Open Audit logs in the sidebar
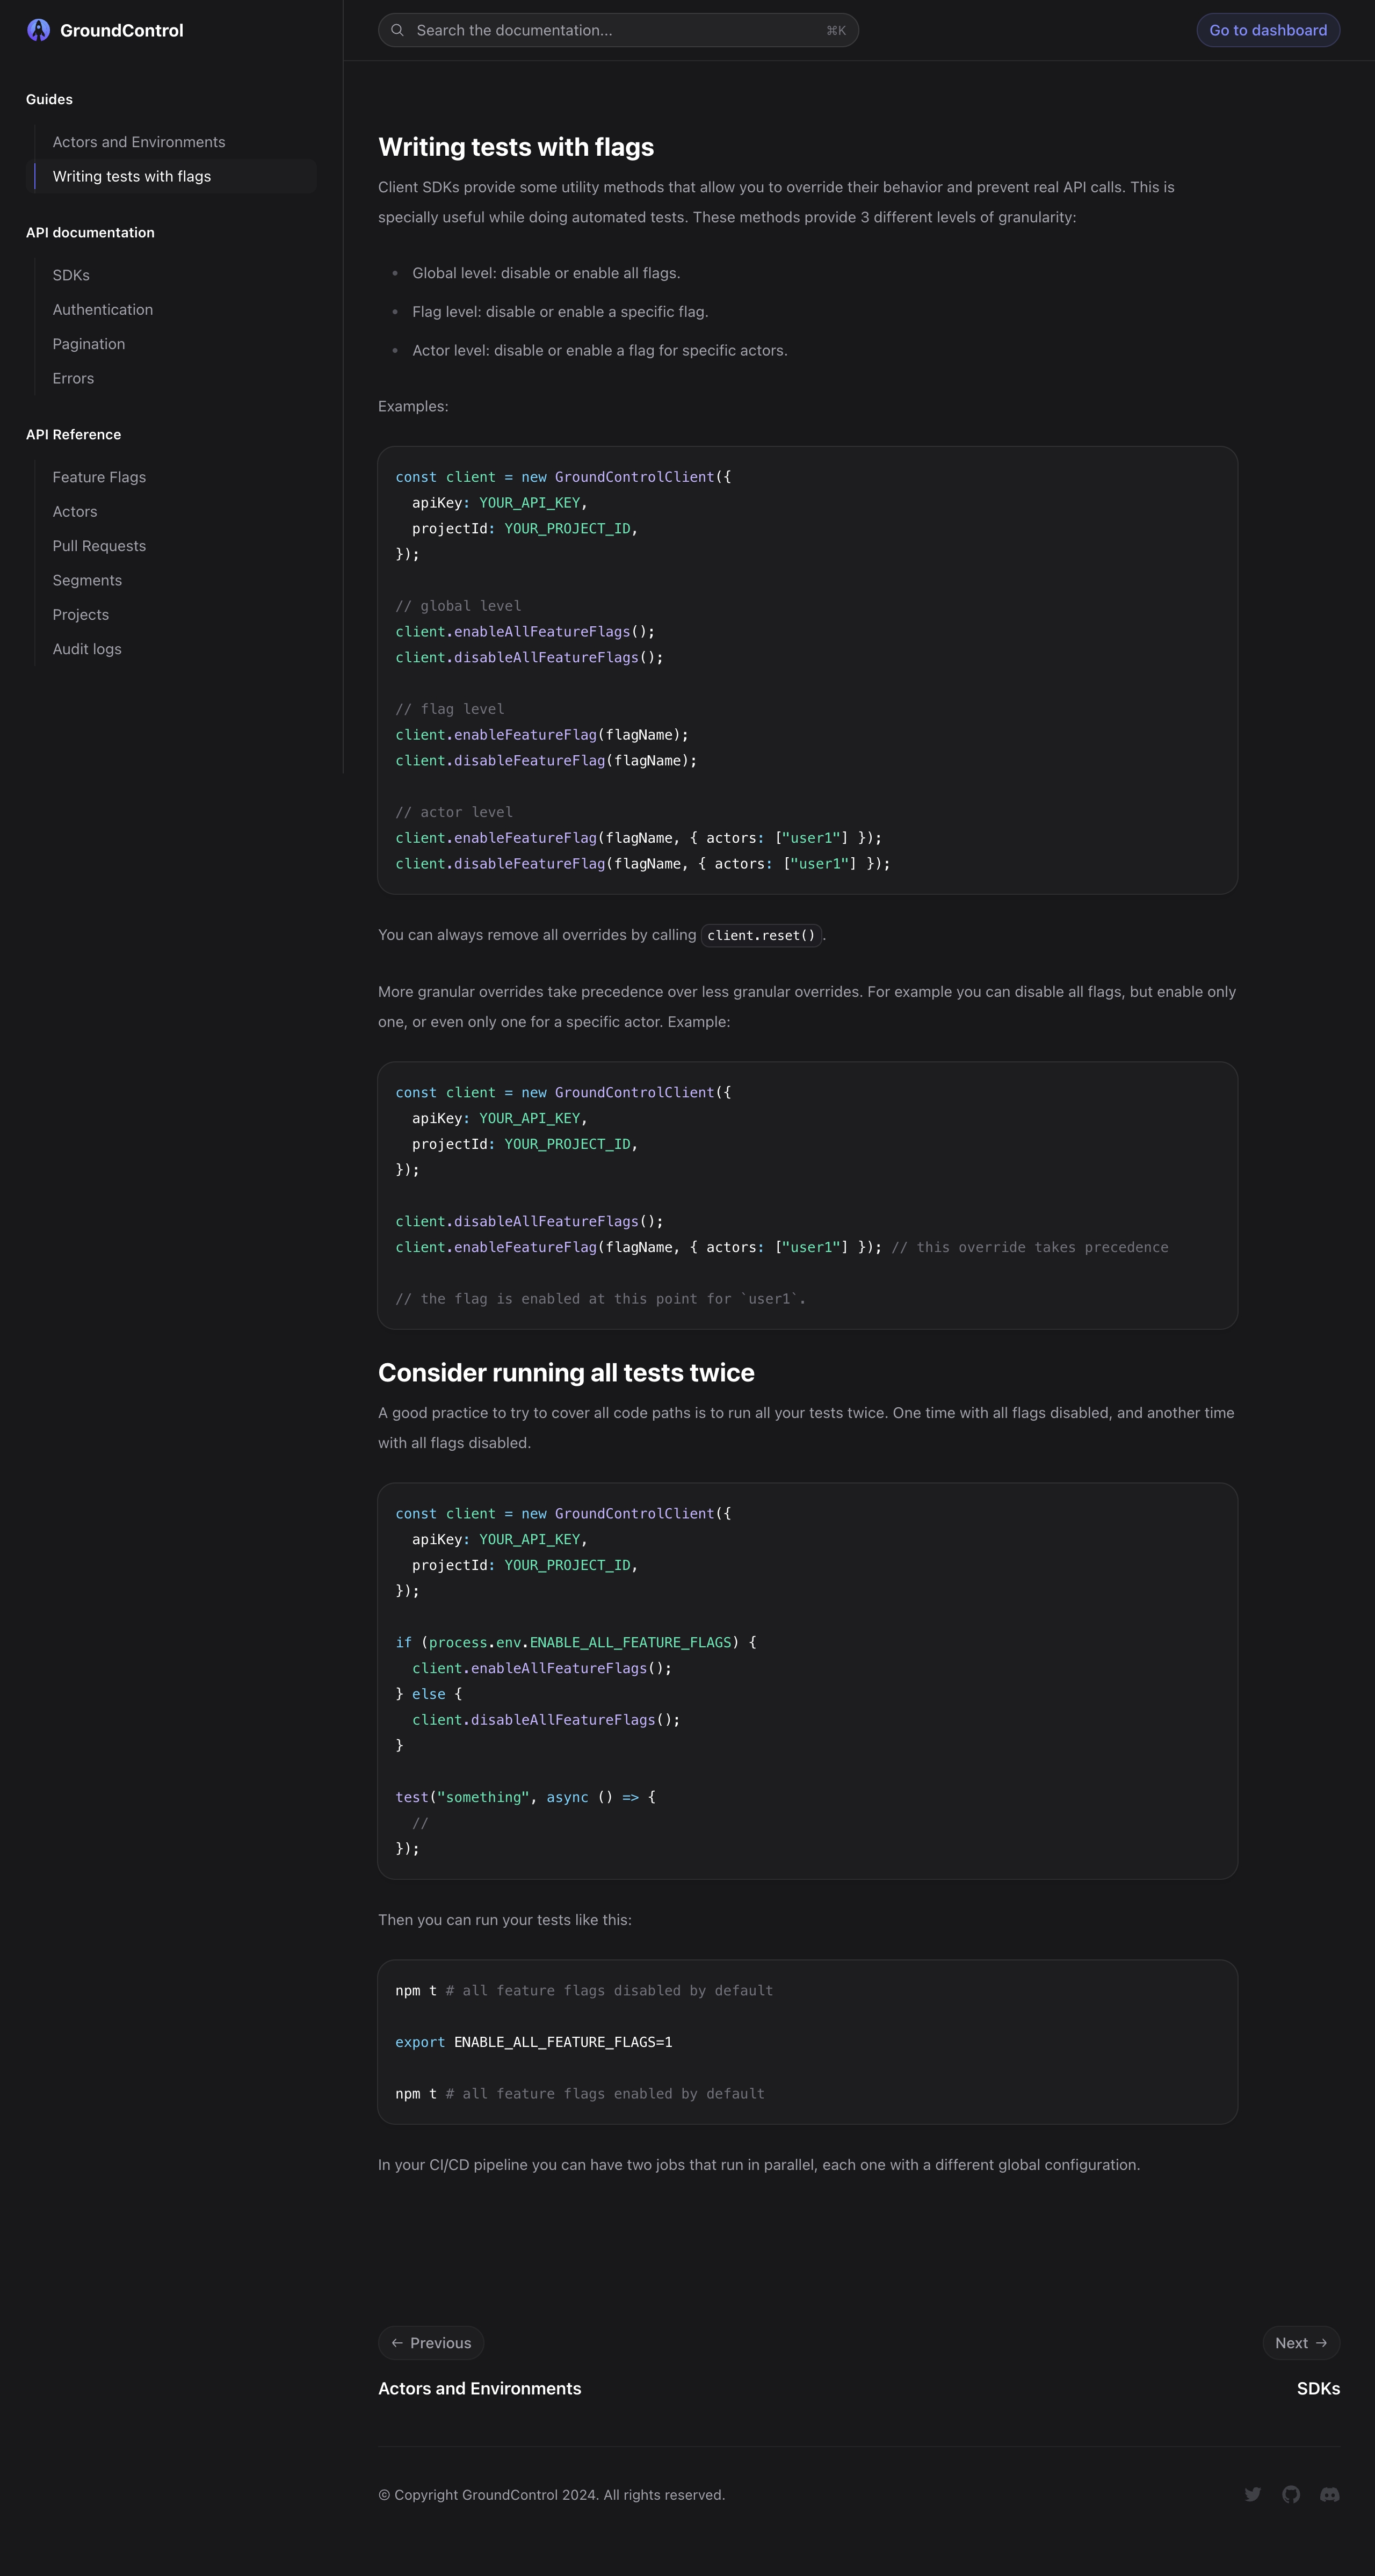This screenshot has height=2576, width=1375. coord(87,649)
